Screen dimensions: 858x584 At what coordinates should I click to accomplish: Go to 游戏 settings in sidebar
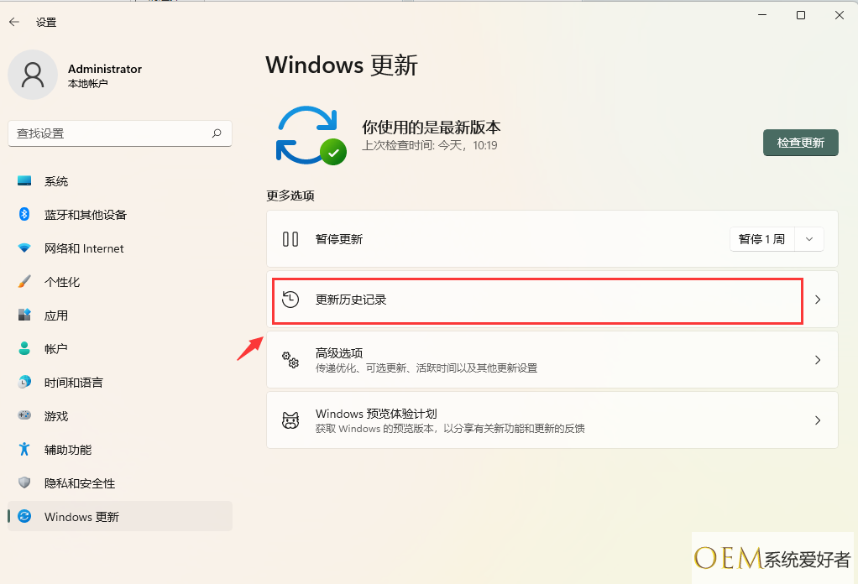pos(56,416)
